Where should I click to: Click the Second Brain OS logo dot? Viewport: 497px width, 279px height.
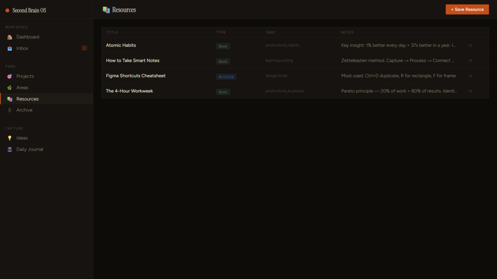[7, 10]
